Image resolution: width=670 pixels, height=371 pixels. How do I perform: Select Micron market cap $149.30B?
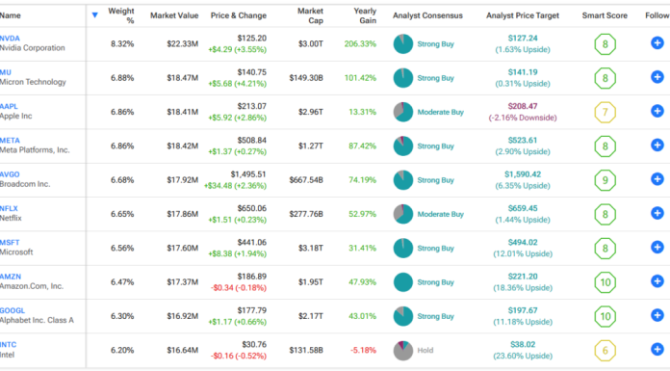(x=306, y=78)
